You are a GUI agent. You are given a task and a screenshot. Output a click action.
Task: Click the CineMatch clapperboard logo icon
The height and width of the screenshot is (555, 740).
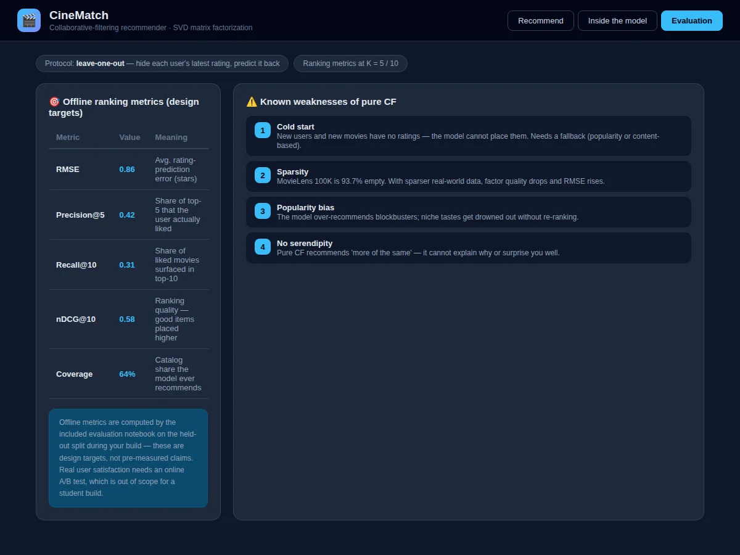click(29, 20)
